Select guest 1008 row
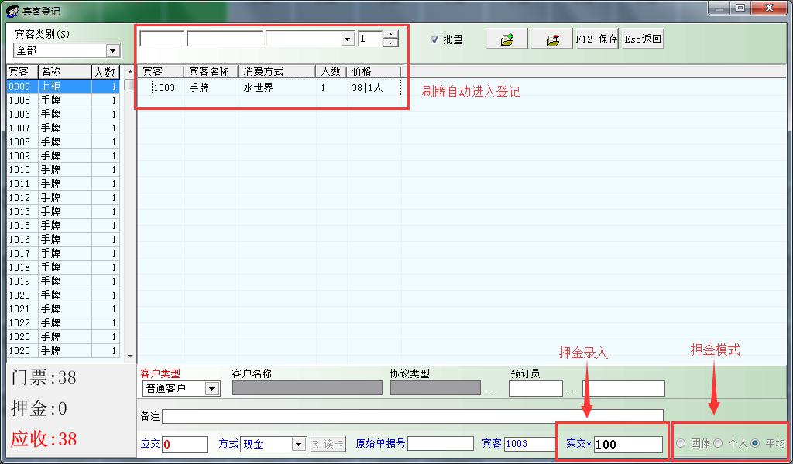Image resolution: width=793 pixels, height=464 pixels. (x=64, y=142)
